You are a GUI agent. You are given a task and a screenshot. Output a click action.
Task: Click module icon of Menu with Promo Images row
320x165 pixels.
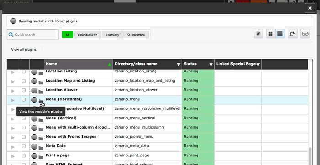(34, 137)
